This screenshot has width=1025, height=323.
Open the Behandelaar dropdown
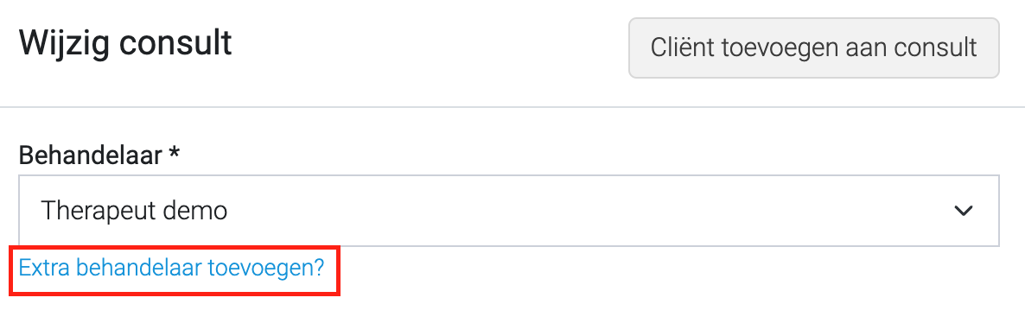[509, 211]
